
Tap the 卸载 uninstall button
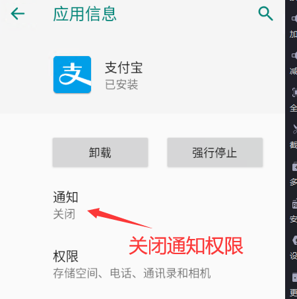coord(100,152)
